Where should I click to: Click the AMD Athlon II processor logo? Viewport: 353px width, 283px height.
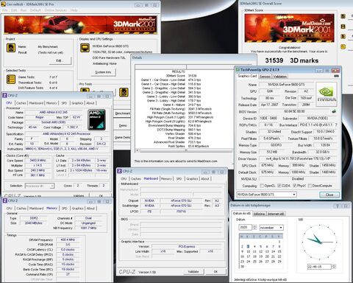(x=96, y=119)
